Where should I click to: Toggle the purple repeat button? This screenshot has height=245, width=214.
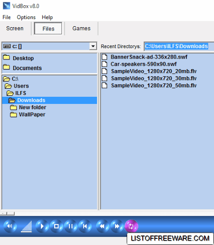tap(131, 226)
